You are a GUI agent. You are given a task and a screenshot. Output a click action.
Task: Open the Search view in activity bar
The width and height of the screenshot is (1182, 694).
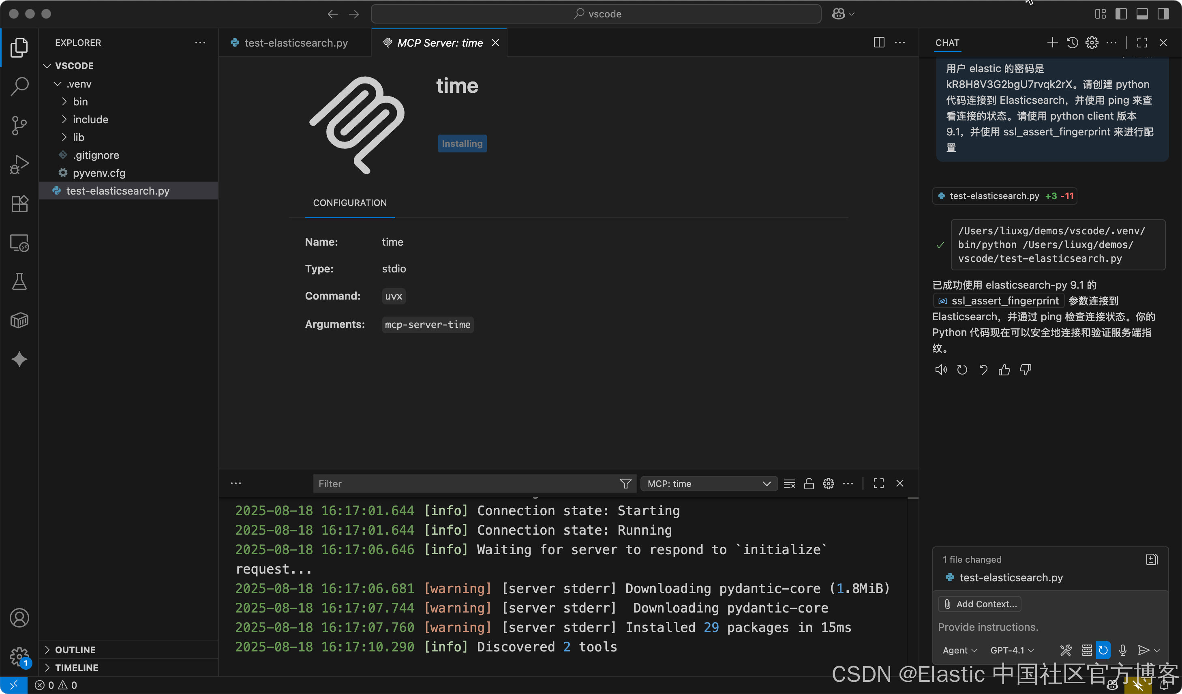click(x=19, y=86)
